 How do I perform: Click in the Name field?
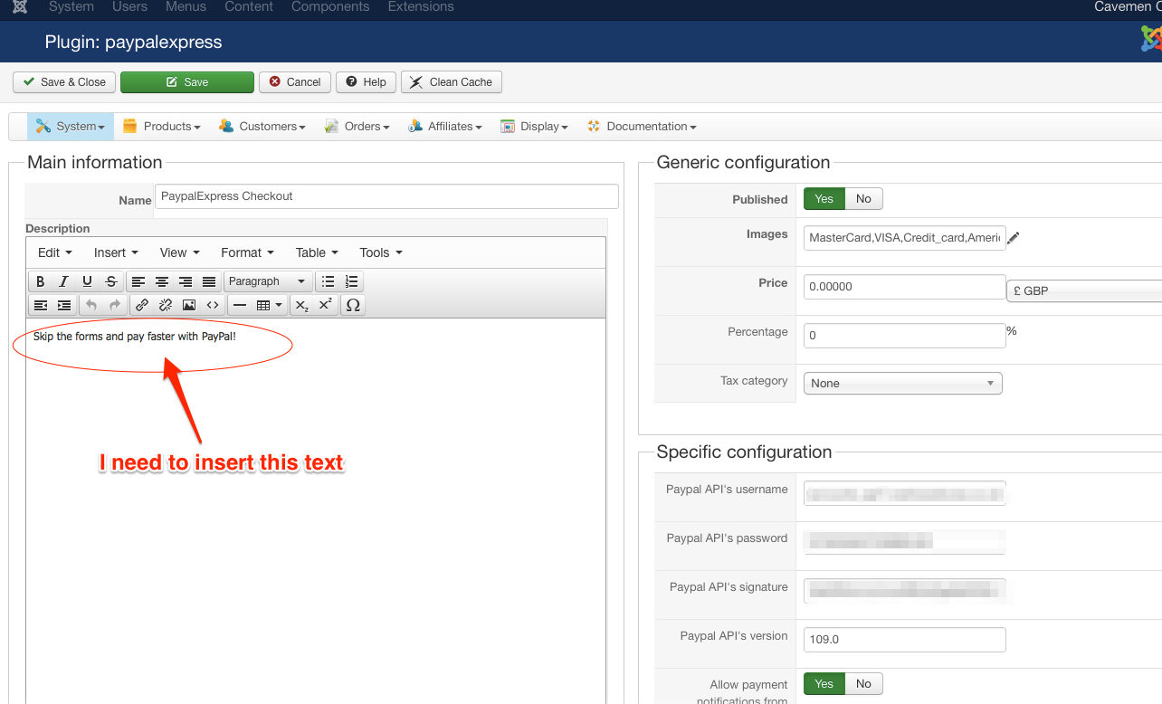click(x=386, y=196)
